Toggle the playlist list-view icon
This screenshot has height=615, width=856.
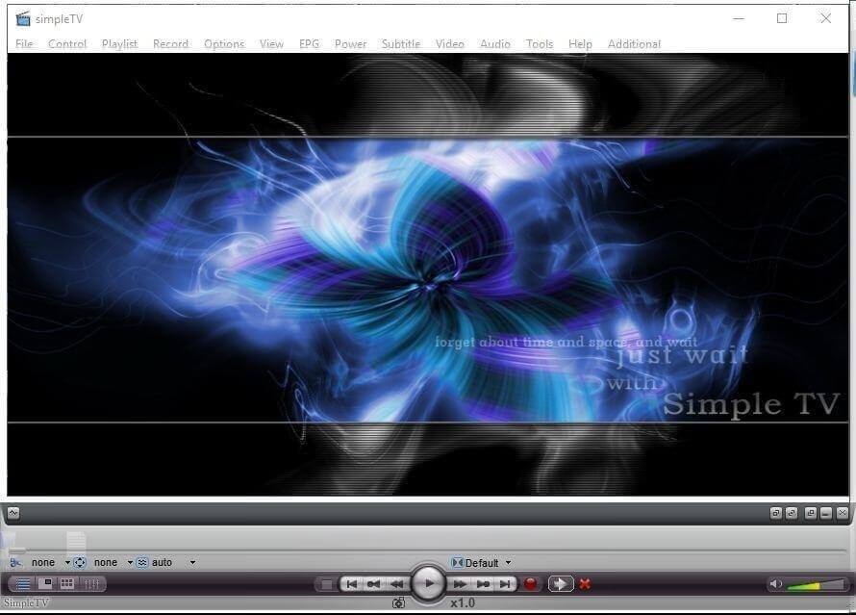[22, 584]
